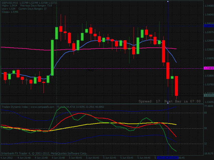Click the '4 Jun 21:48' time axis label
The height and width of the screenshot is (160, 214).
pyautogui.click(x=24, y=158)
